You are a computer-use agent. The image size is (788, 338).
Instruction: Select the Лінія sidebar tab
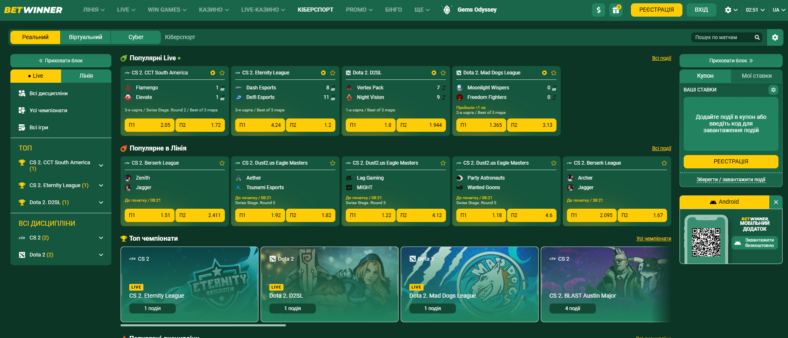click(x=86, y=76)
